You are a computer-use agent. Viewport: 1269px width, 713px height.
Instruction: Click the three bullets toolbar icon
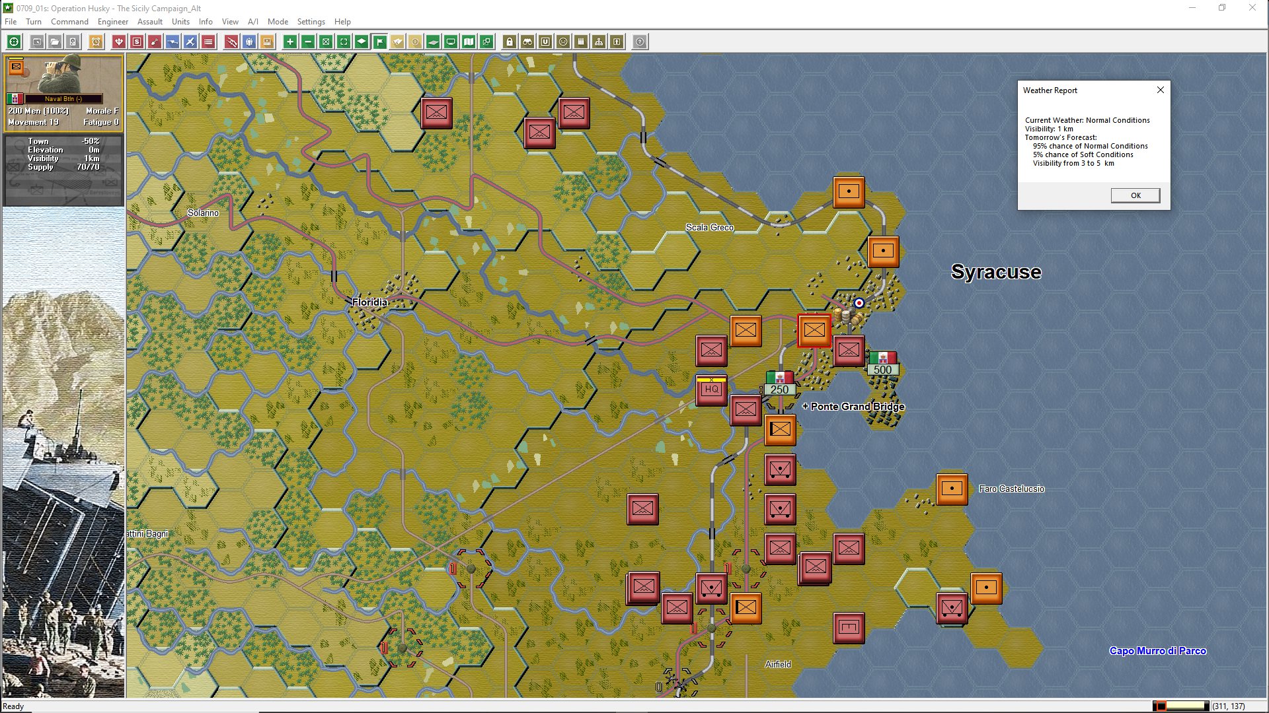click(x=581, y=42)
